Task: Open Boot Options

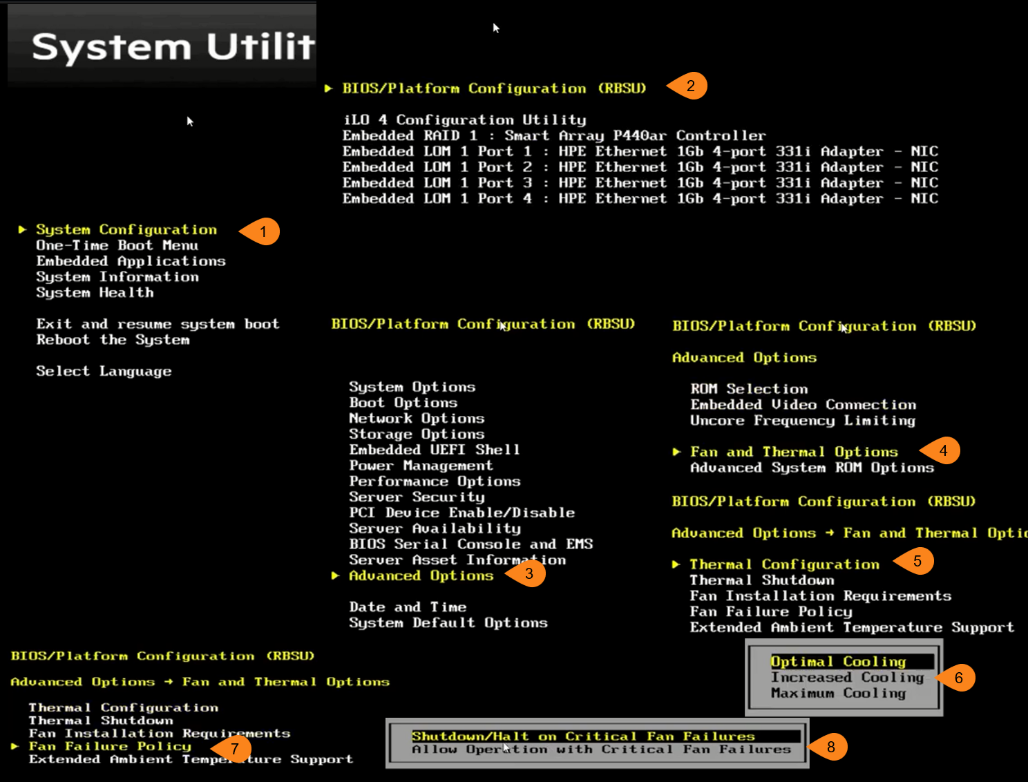Action: tap(403, 403)
